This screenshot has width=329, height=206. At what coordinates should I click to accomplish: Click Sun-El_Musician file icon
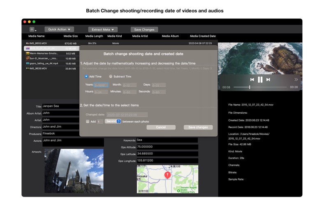[x=28, y=58]
